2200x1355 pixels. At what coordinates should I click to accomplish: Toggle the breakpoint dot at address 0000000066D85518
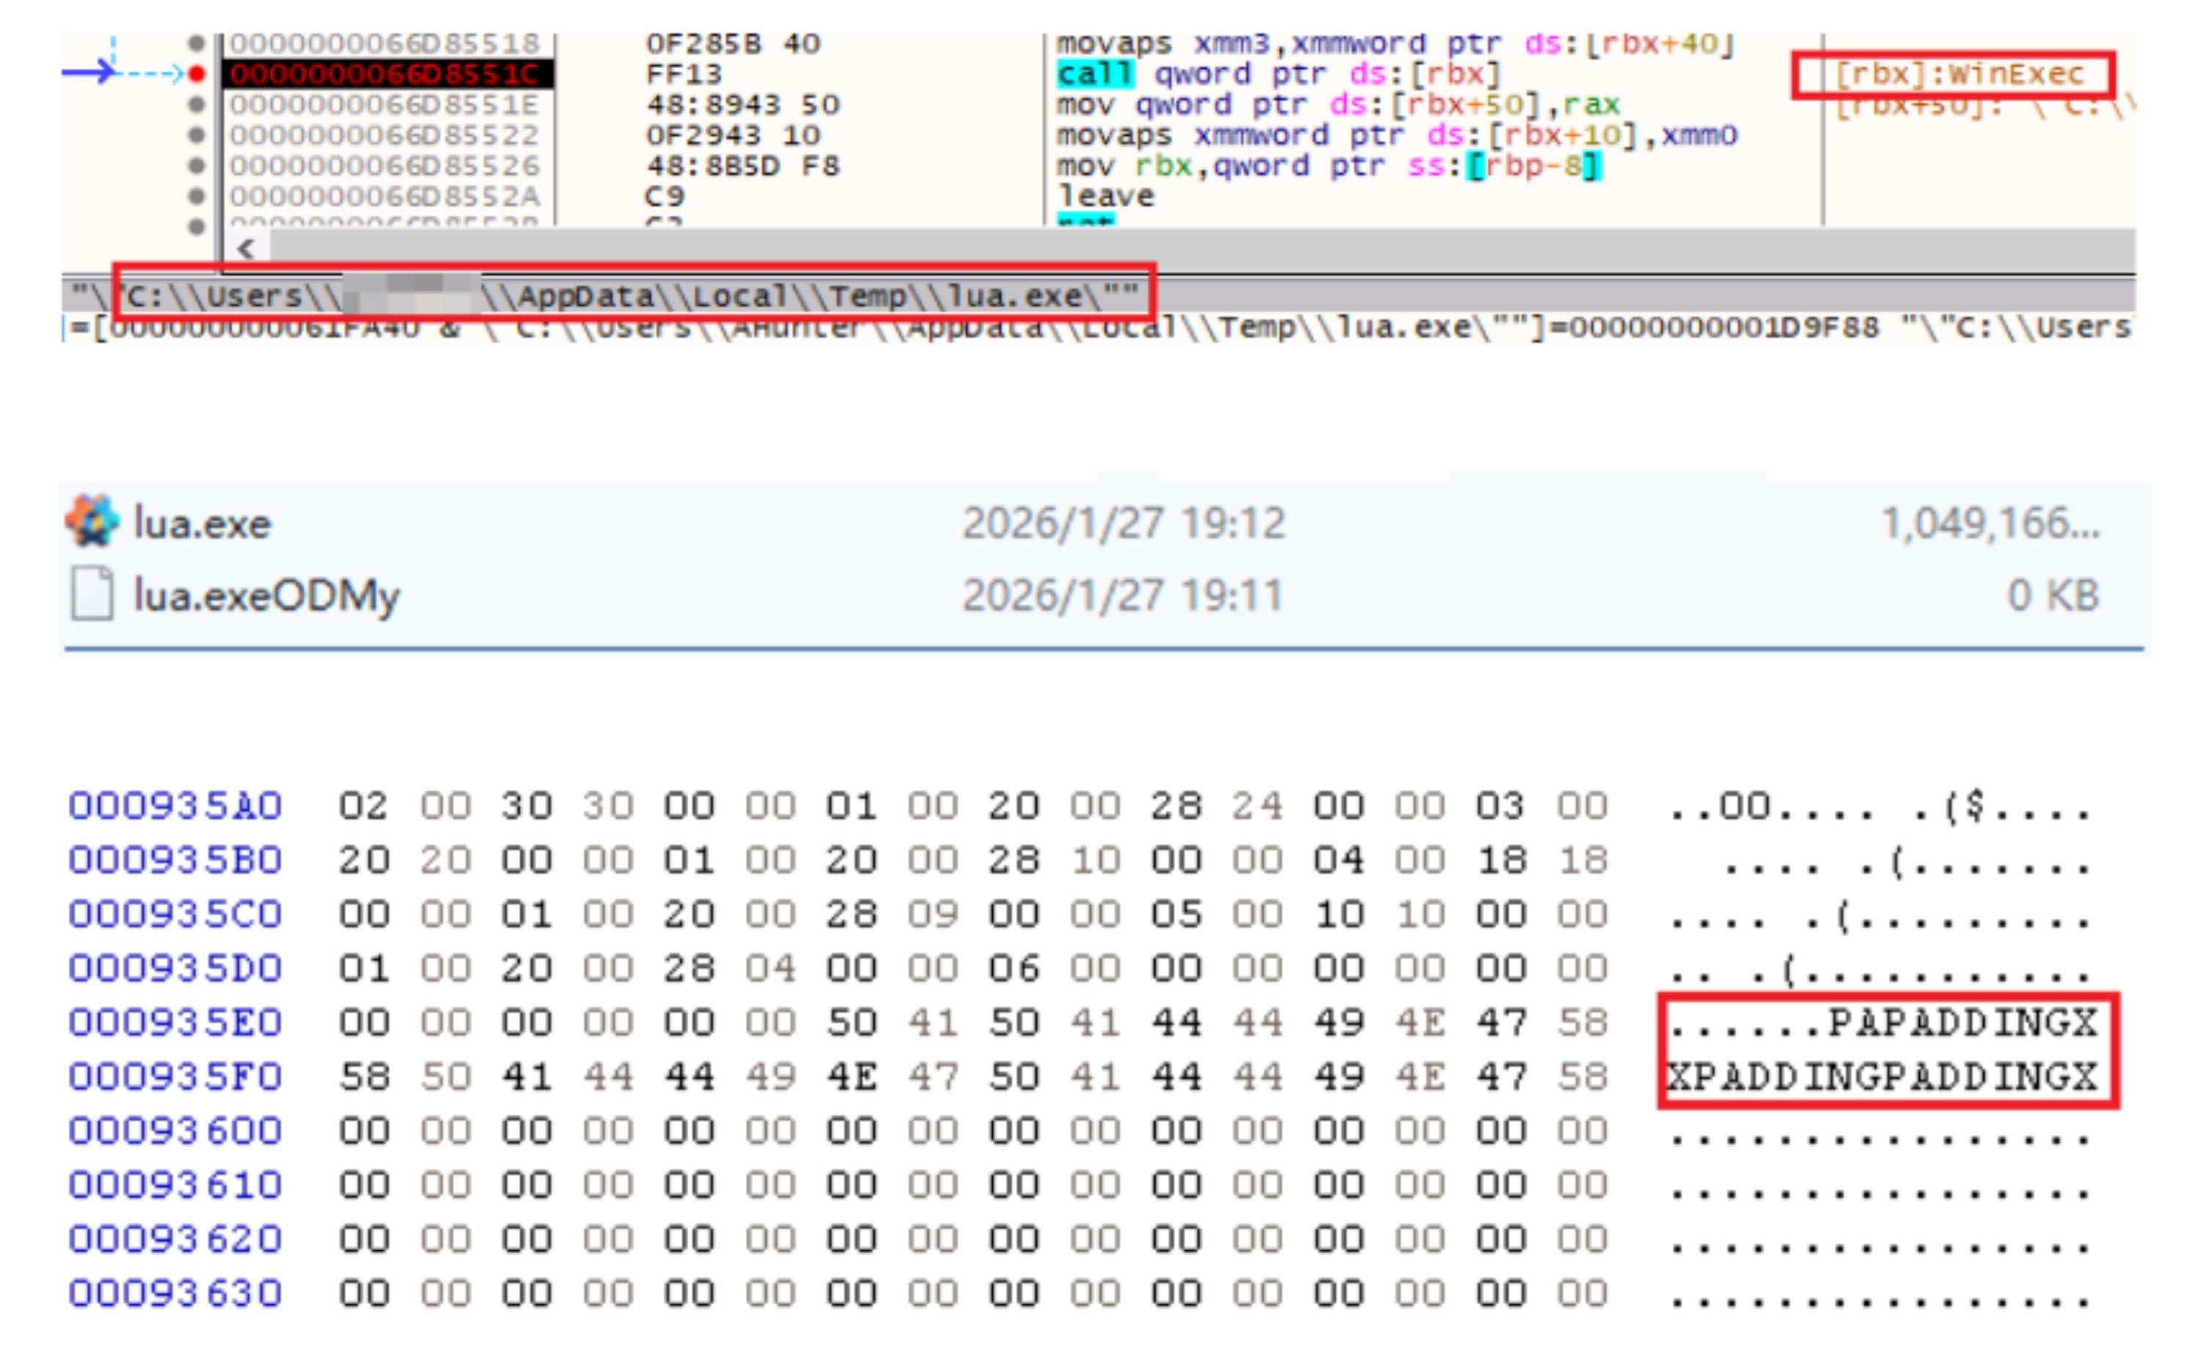point(197,43)
